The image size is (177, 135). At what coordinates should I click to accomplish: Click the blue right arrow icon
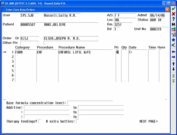[174, 57]
